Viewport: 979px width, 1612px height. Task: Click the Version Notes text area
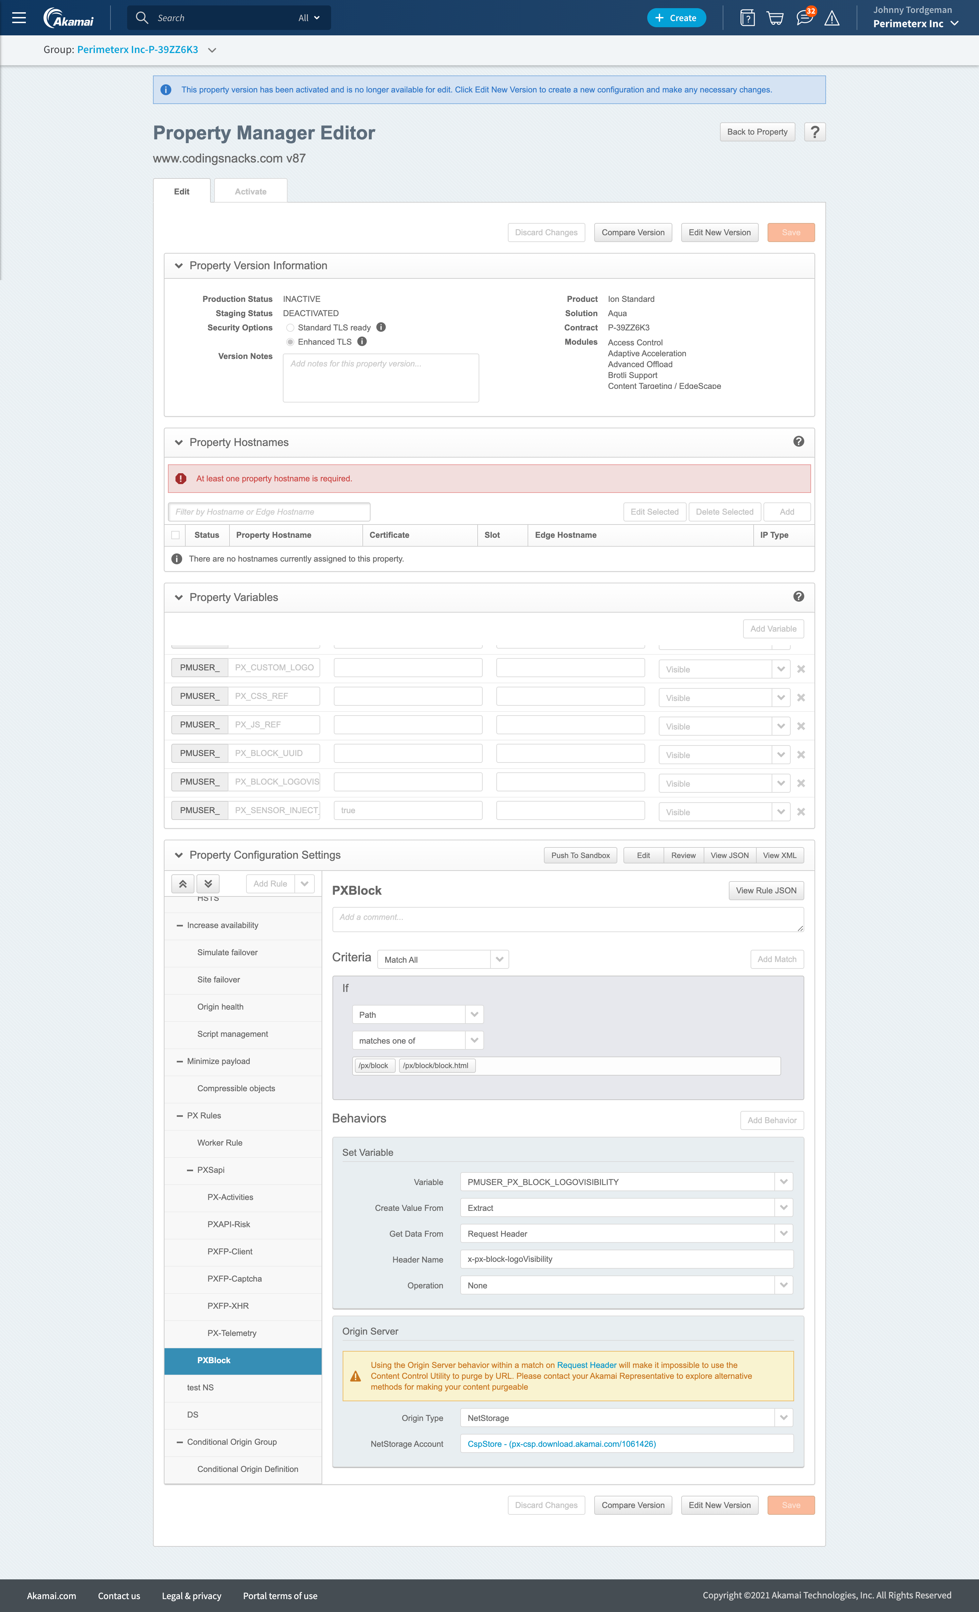point(380,378)
